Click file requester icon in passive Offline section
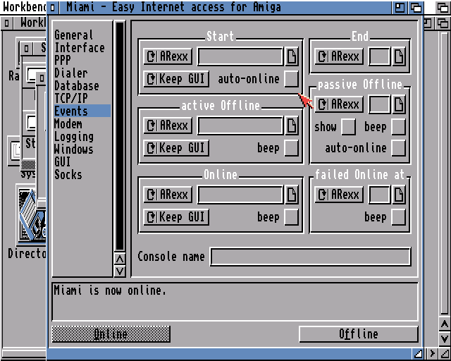 (399, 104)
